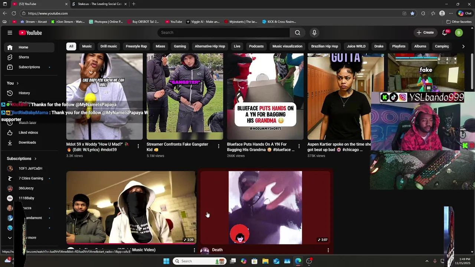
Task: Focus the YouTube search field
Action: coord(224,33)
